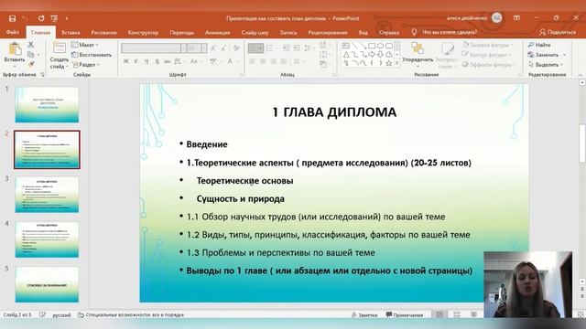
Task: Click the Вставить paste clipboard icon
Action: coord(15,48)
